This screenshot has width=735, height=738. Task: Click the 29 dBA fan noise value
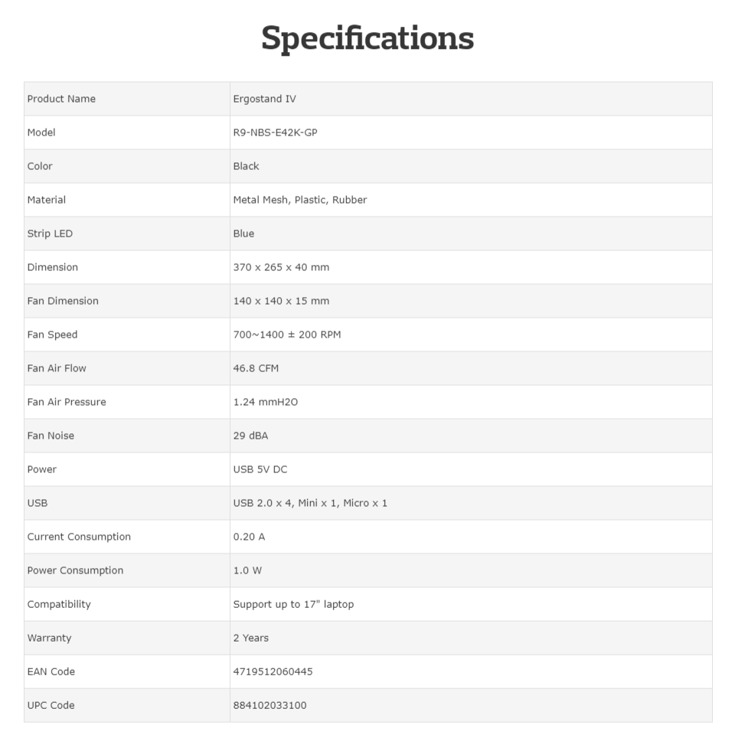(x=250, y=436)
